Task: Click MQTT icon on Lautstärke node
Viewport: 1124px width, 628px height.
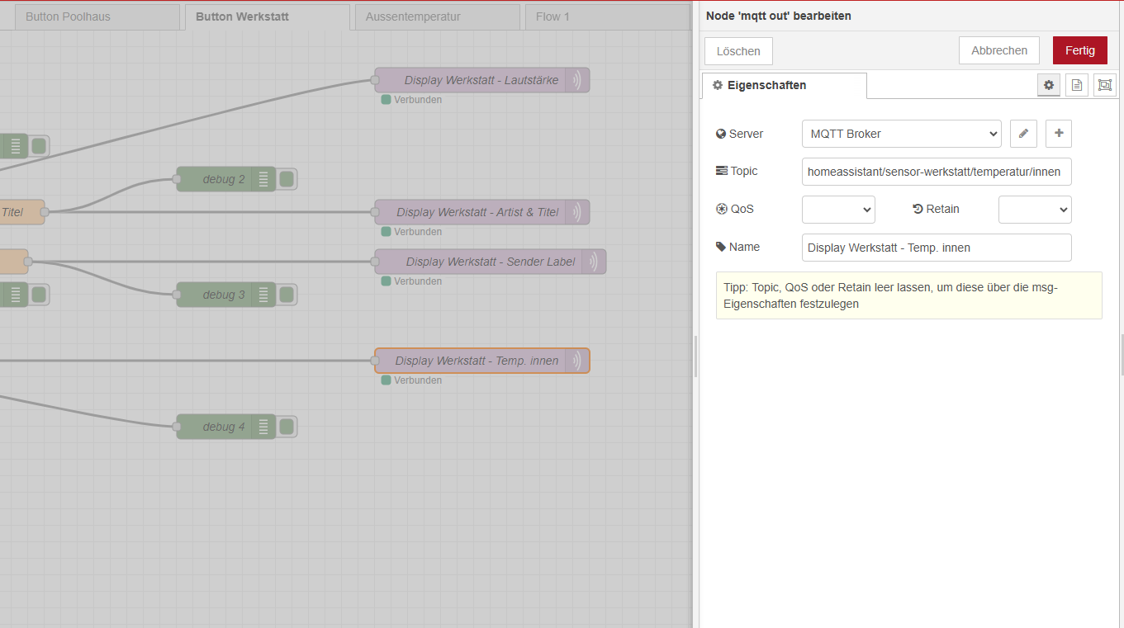Action: (x=577, y=80)
